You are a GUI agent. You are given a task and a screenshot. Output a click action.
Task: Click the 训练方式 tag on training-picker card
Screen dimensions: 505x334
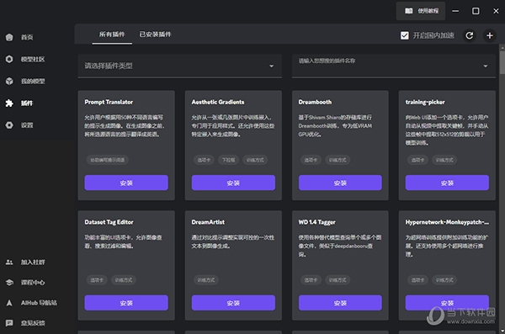pos(444,160)
